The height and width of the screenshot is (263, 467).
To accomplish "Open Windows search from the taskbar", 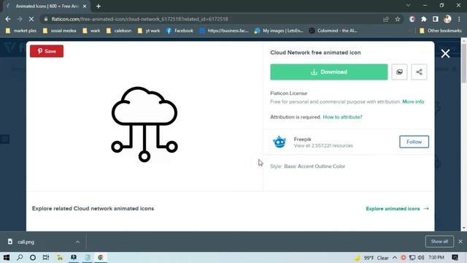I will (20, 257).
